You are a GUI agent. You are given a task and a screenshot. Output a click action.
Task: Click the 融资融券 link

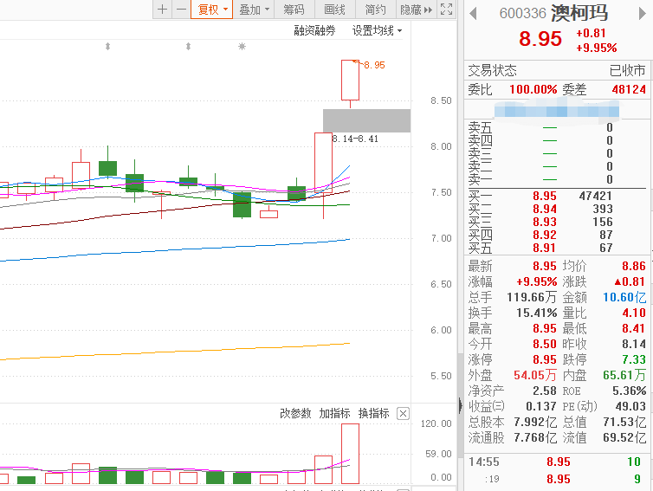(x=314, y=30)
